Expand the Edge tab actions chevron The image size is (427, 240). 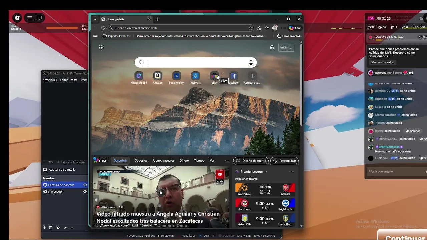tap(95, 19)
